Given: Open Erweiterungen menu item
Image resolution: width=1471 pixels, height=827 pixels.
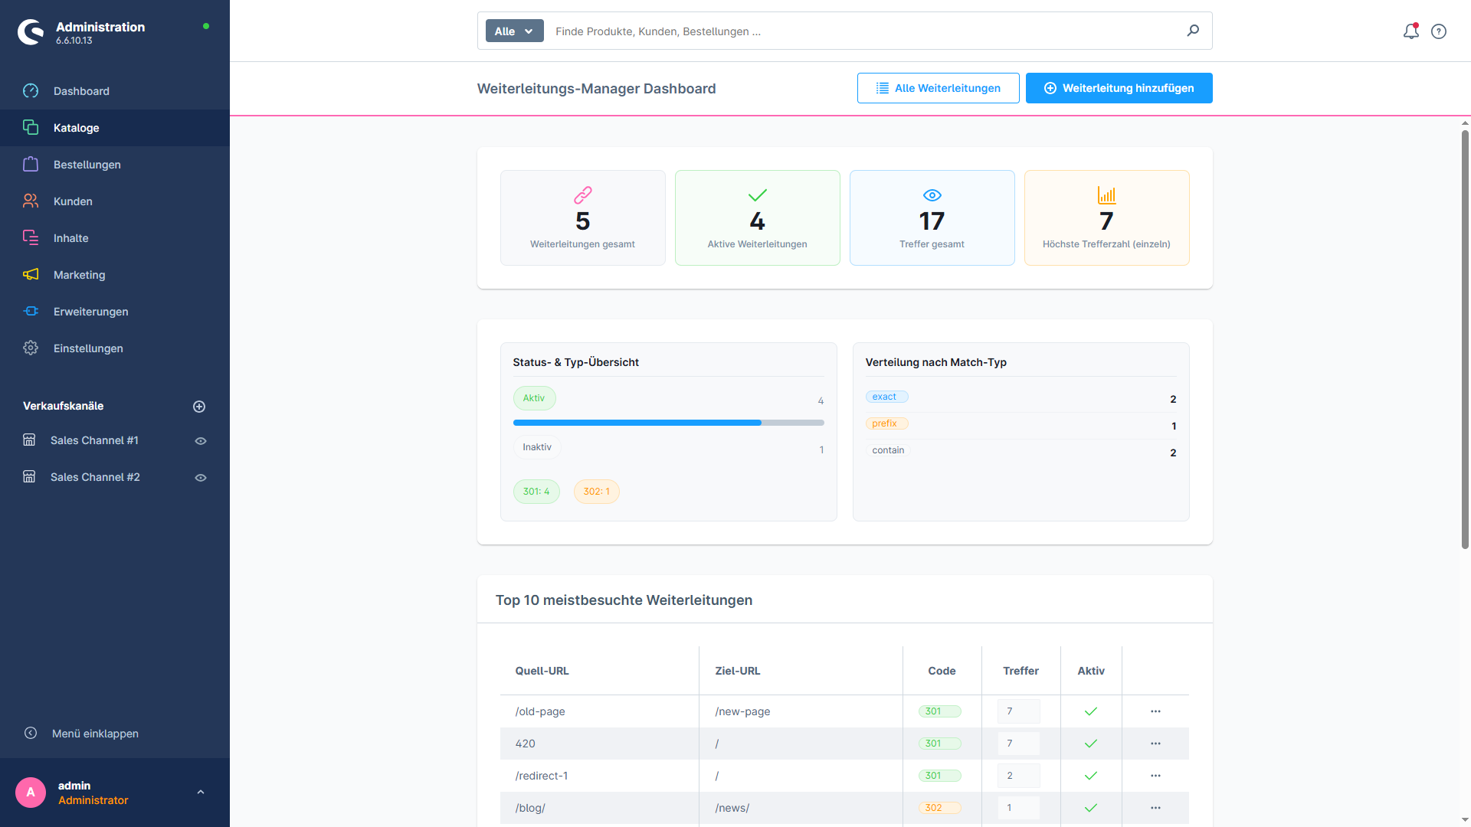Looking at the screenshot, I should [115, 312].
